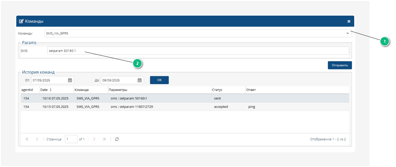Sort by the Ответ column header
396x167 pixels.
coord(297,90)
